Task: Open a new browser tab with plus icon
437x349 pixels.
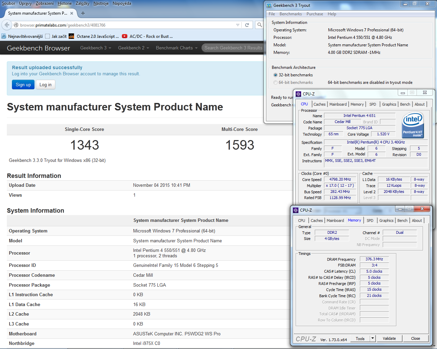Action: [83, 13]
